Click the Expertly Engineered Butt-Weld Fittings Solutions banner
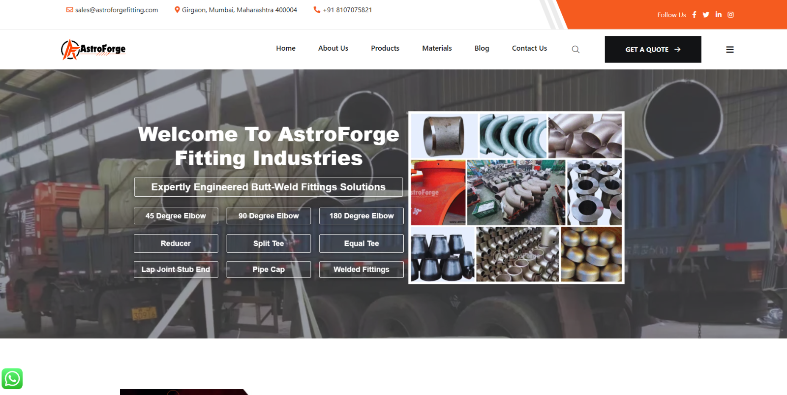The width and height of the screenshot is (787, 395). tap(269, 187)
